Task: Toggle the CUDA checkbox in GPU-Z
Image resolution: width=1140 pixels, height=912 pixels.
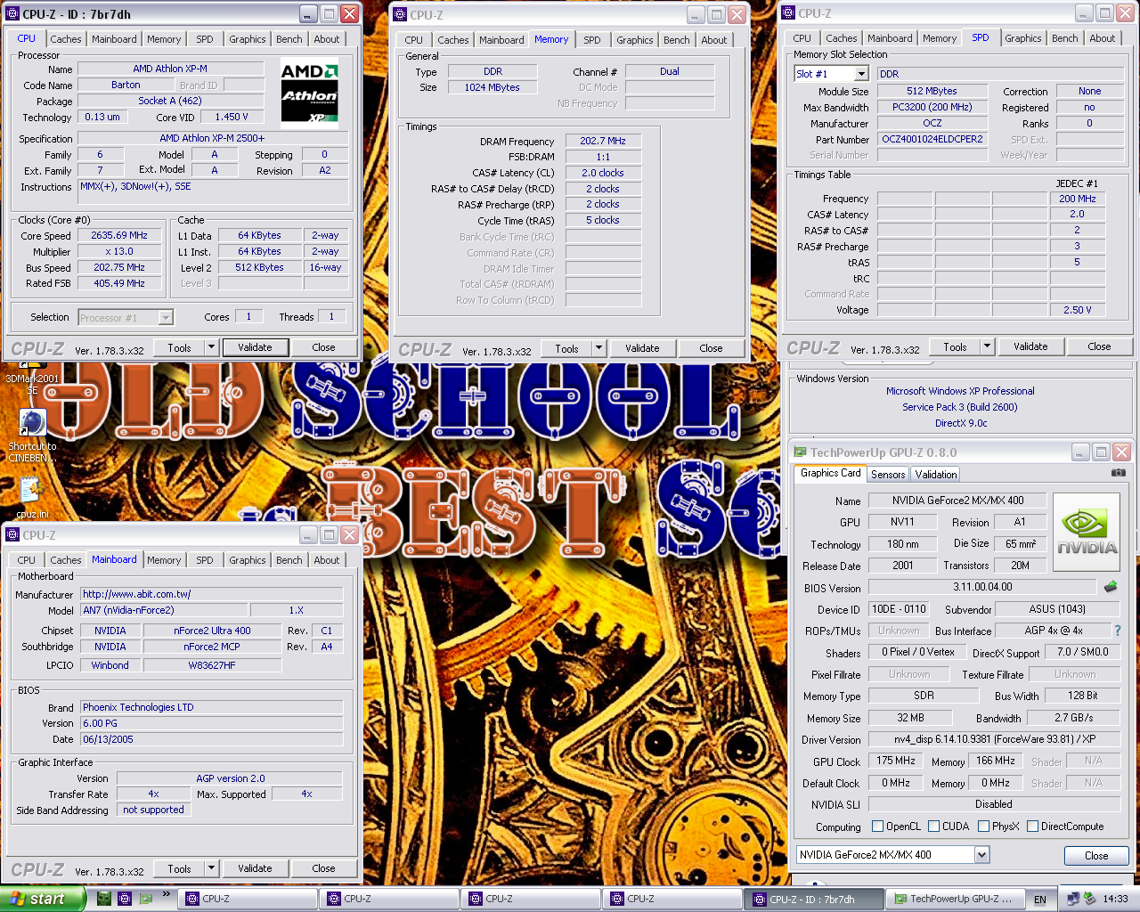Action: click(x=933, y=826)
